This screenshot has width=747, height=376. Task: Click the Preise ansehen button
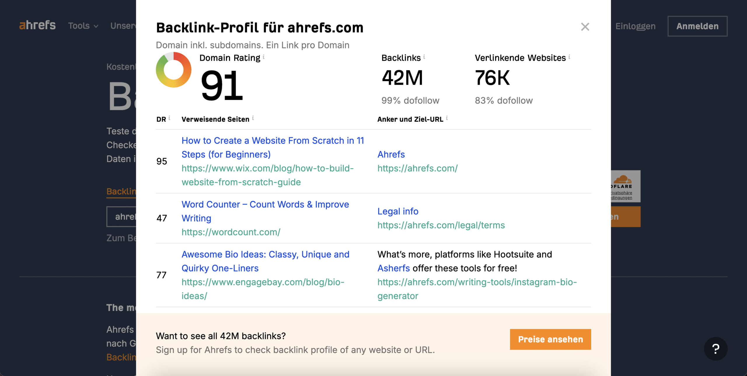point(550,339)
